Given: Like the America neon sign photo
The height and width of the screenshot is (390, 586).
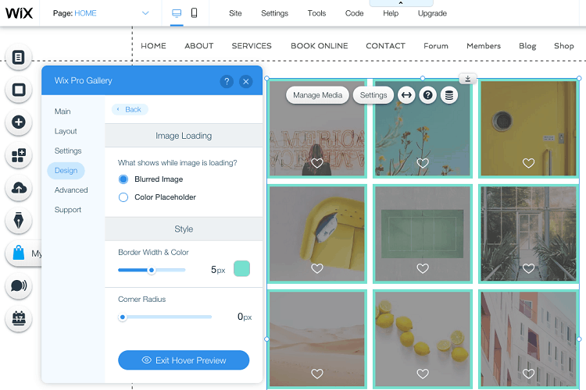Looking at the screenshot, I should (317, 163).
